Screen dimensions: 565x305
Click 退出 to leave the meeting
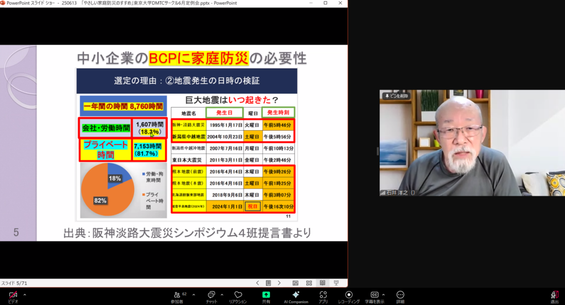point(554,296)
